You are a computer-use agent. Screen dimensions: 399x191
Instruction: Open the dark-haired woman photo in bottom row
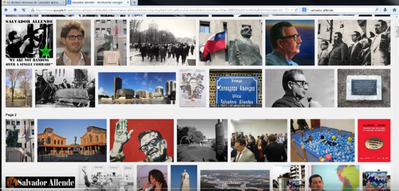pyautogui.click(x=152, y=178)
